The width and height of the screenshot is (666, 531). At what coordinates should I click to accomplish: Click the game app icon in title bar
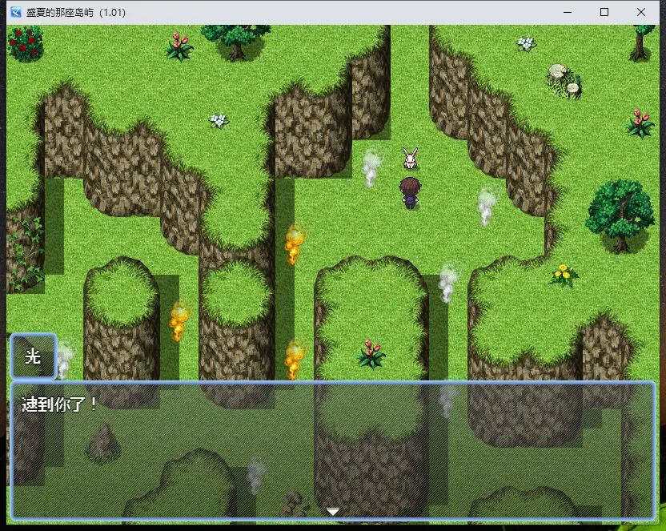[16, 12]
